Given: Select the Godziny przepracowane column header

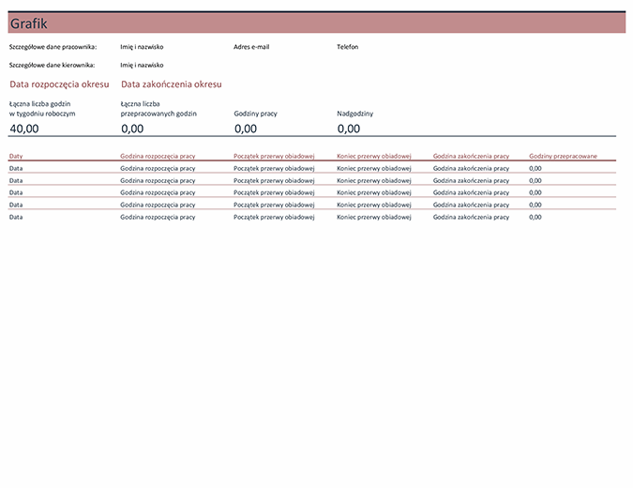Looking at the screenshot, I should pos(563,156).
